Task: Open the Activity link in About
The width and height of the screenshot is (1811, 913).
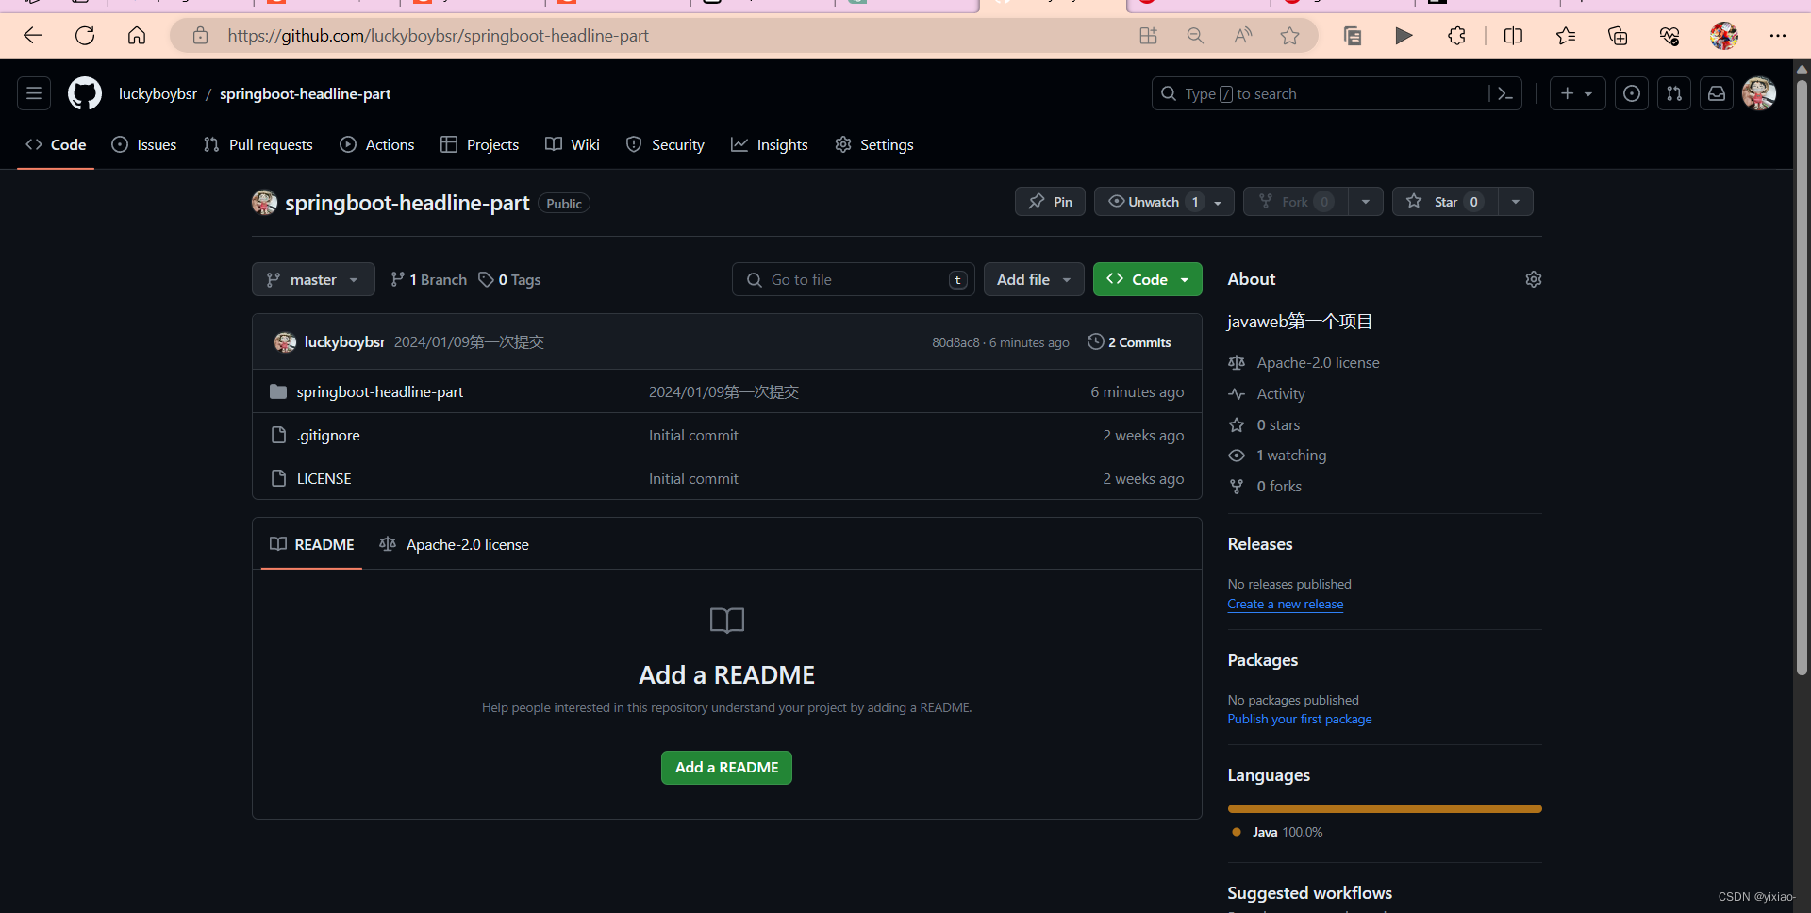Action: click(x=1280, y=393)
